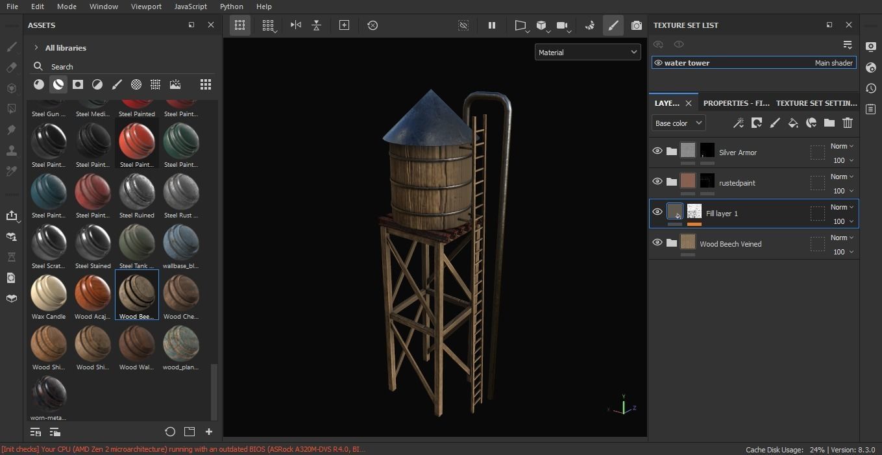Filter assets by Environment maps icon

175,84
